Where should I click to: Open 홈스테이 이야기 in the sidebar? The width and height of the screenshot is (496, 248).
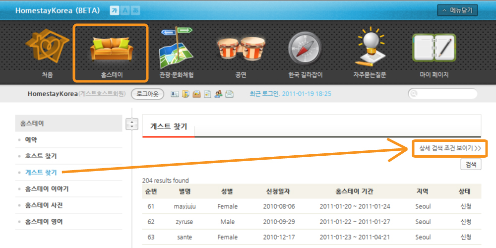47,189
